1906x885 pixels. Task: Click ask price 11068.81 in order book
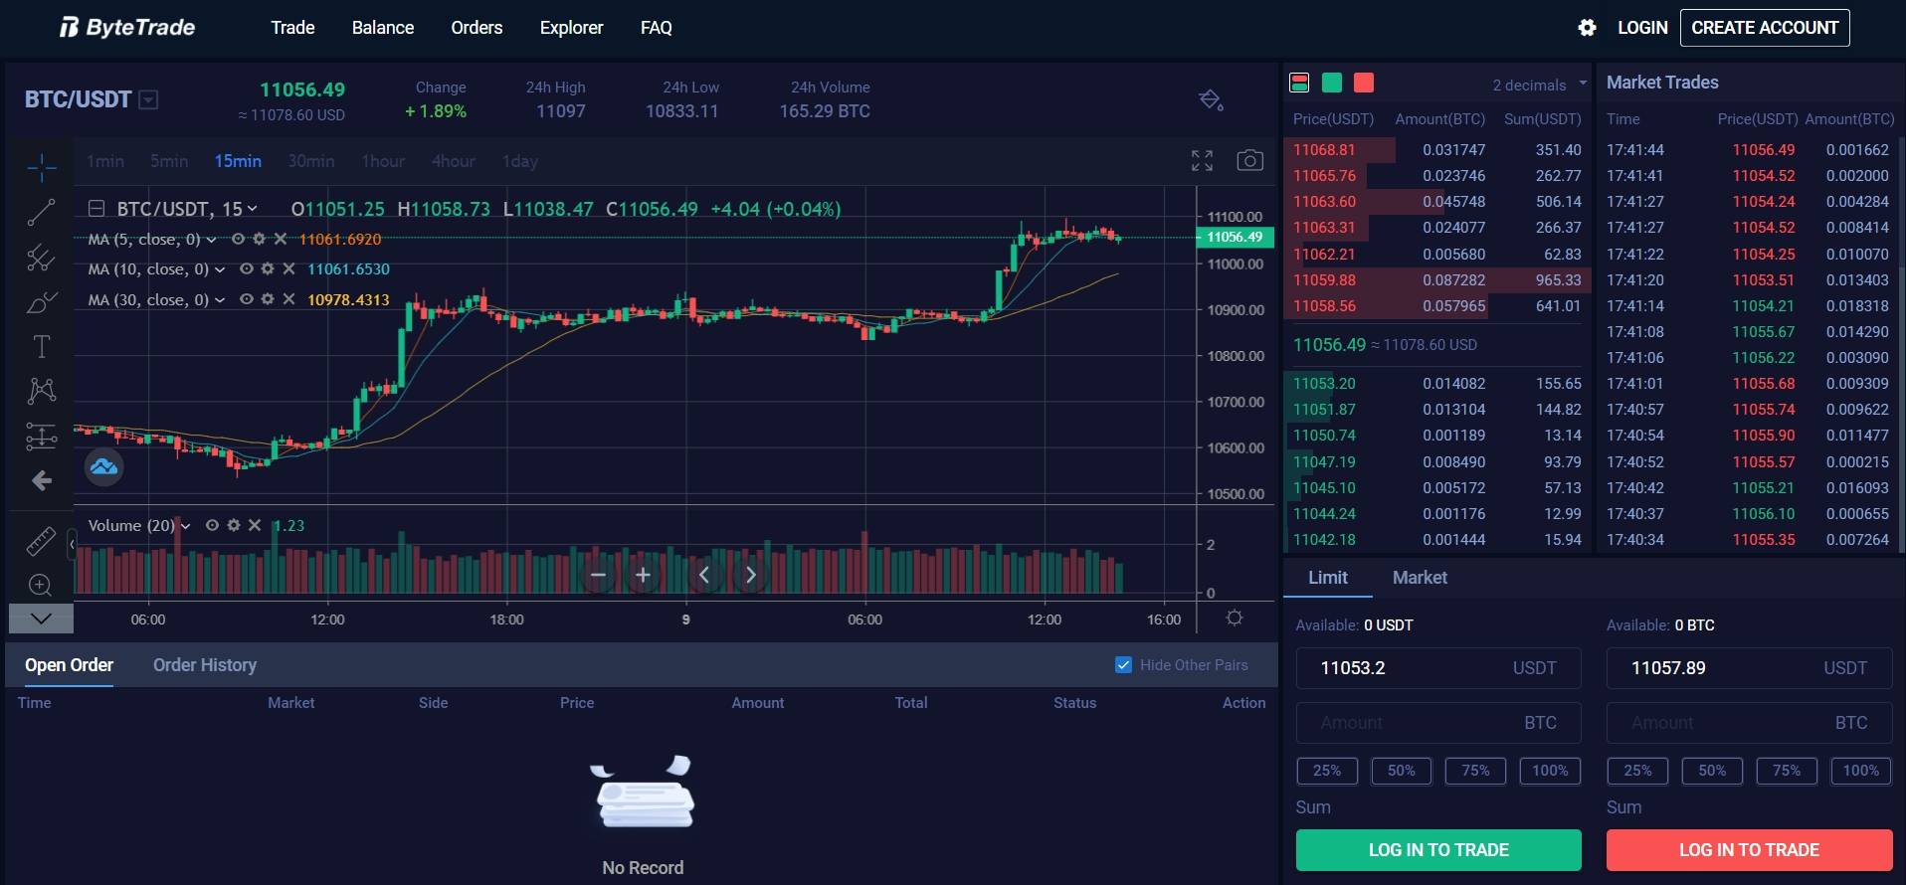tap(1324, 150)
